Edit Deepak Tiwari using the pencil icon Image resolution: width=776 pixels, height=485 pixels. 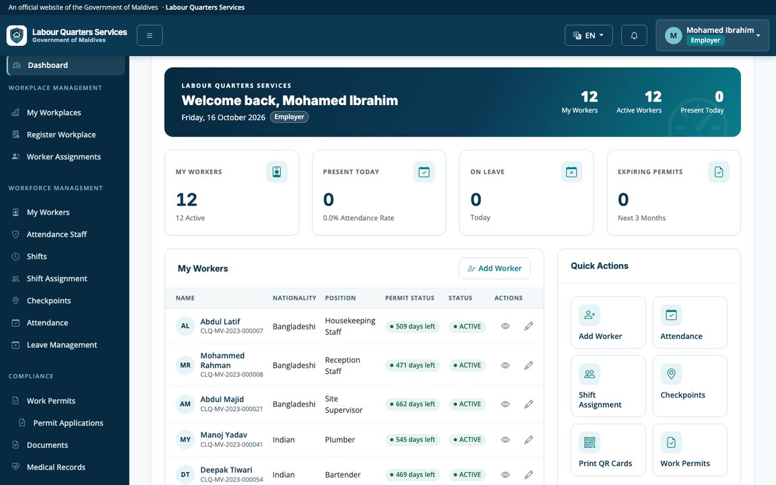(529, 475)
